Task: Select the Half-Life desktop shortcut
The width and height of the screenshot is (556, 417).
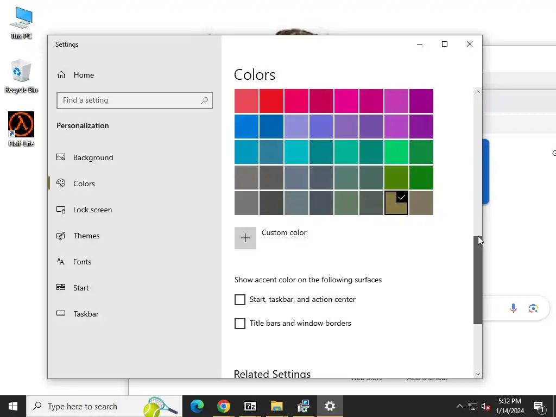Action: tap(21, 129)
